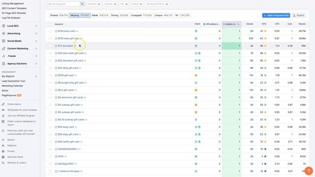This screenshot has height=177, width=315.
Task: Click the add icon beside $50 netflix gift card
Action: [56, 142]
